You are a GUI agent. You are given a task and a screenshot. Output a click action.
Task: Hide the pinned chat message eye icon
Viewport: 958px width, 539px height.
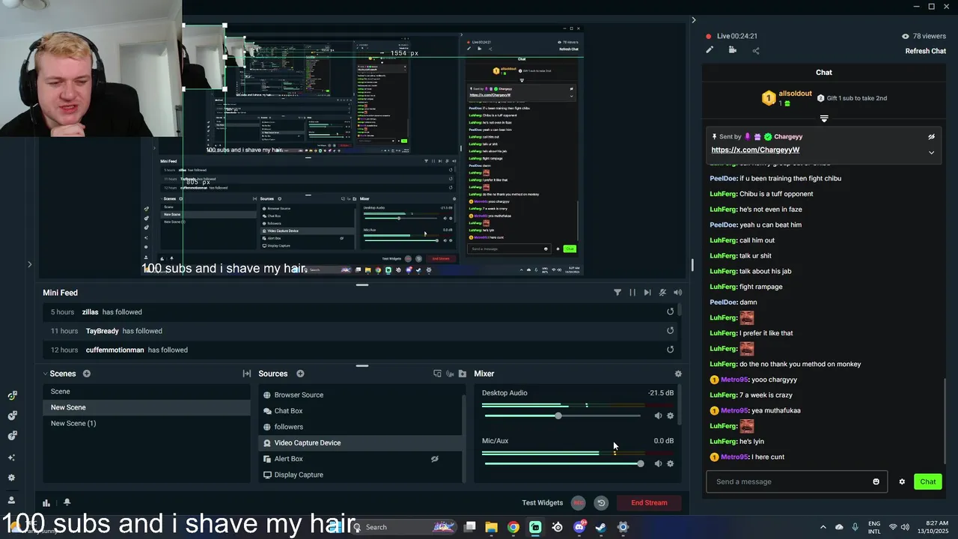[x=931, y=137]
